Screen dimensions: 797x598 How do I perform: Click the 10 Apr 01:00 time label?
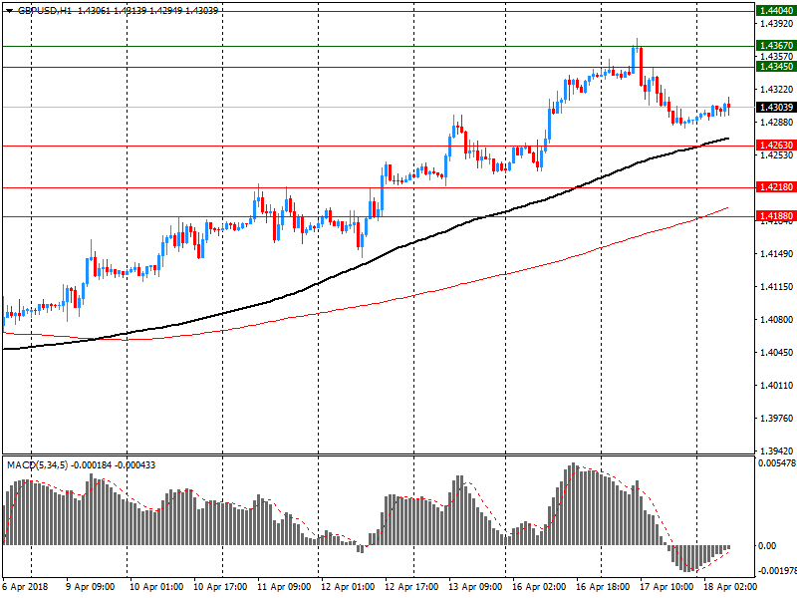click(x=156, y=586)
